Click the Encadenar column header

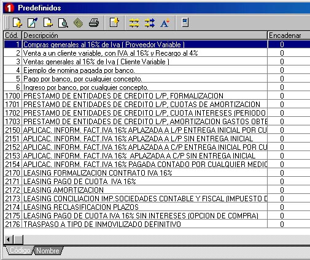(x=289, y=35)
